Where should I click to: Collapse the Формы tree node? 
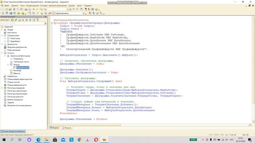point(8,65)
